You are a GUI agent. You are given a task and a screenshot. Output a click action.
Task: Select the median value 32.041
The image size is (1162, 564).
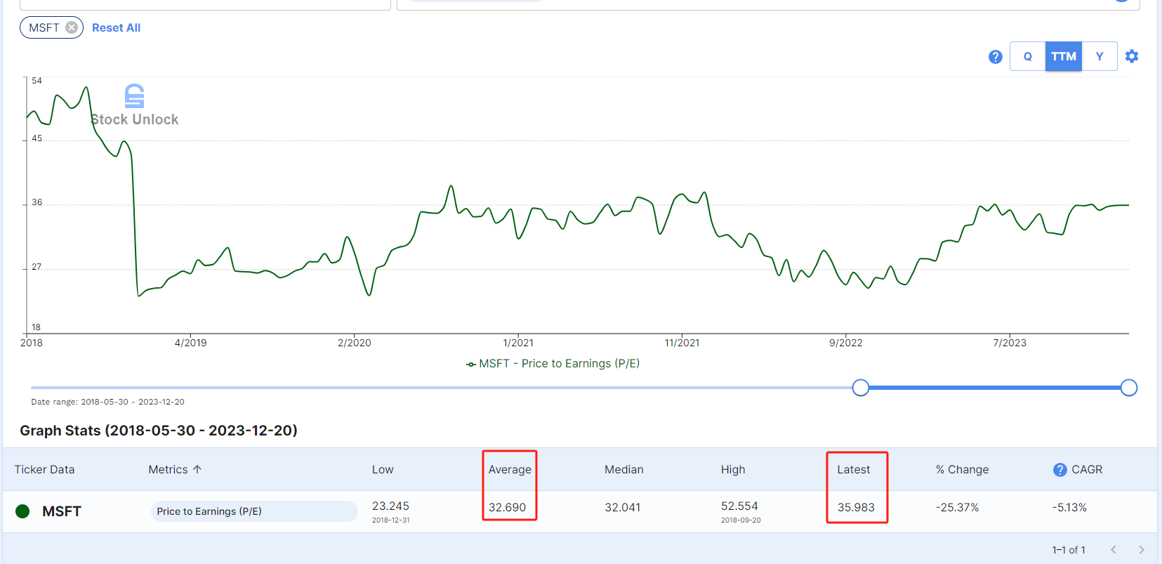(x=623, y=507)
